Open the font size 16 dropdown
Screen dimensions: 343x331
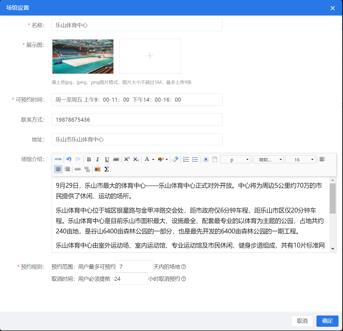click(x=300, y=160)
